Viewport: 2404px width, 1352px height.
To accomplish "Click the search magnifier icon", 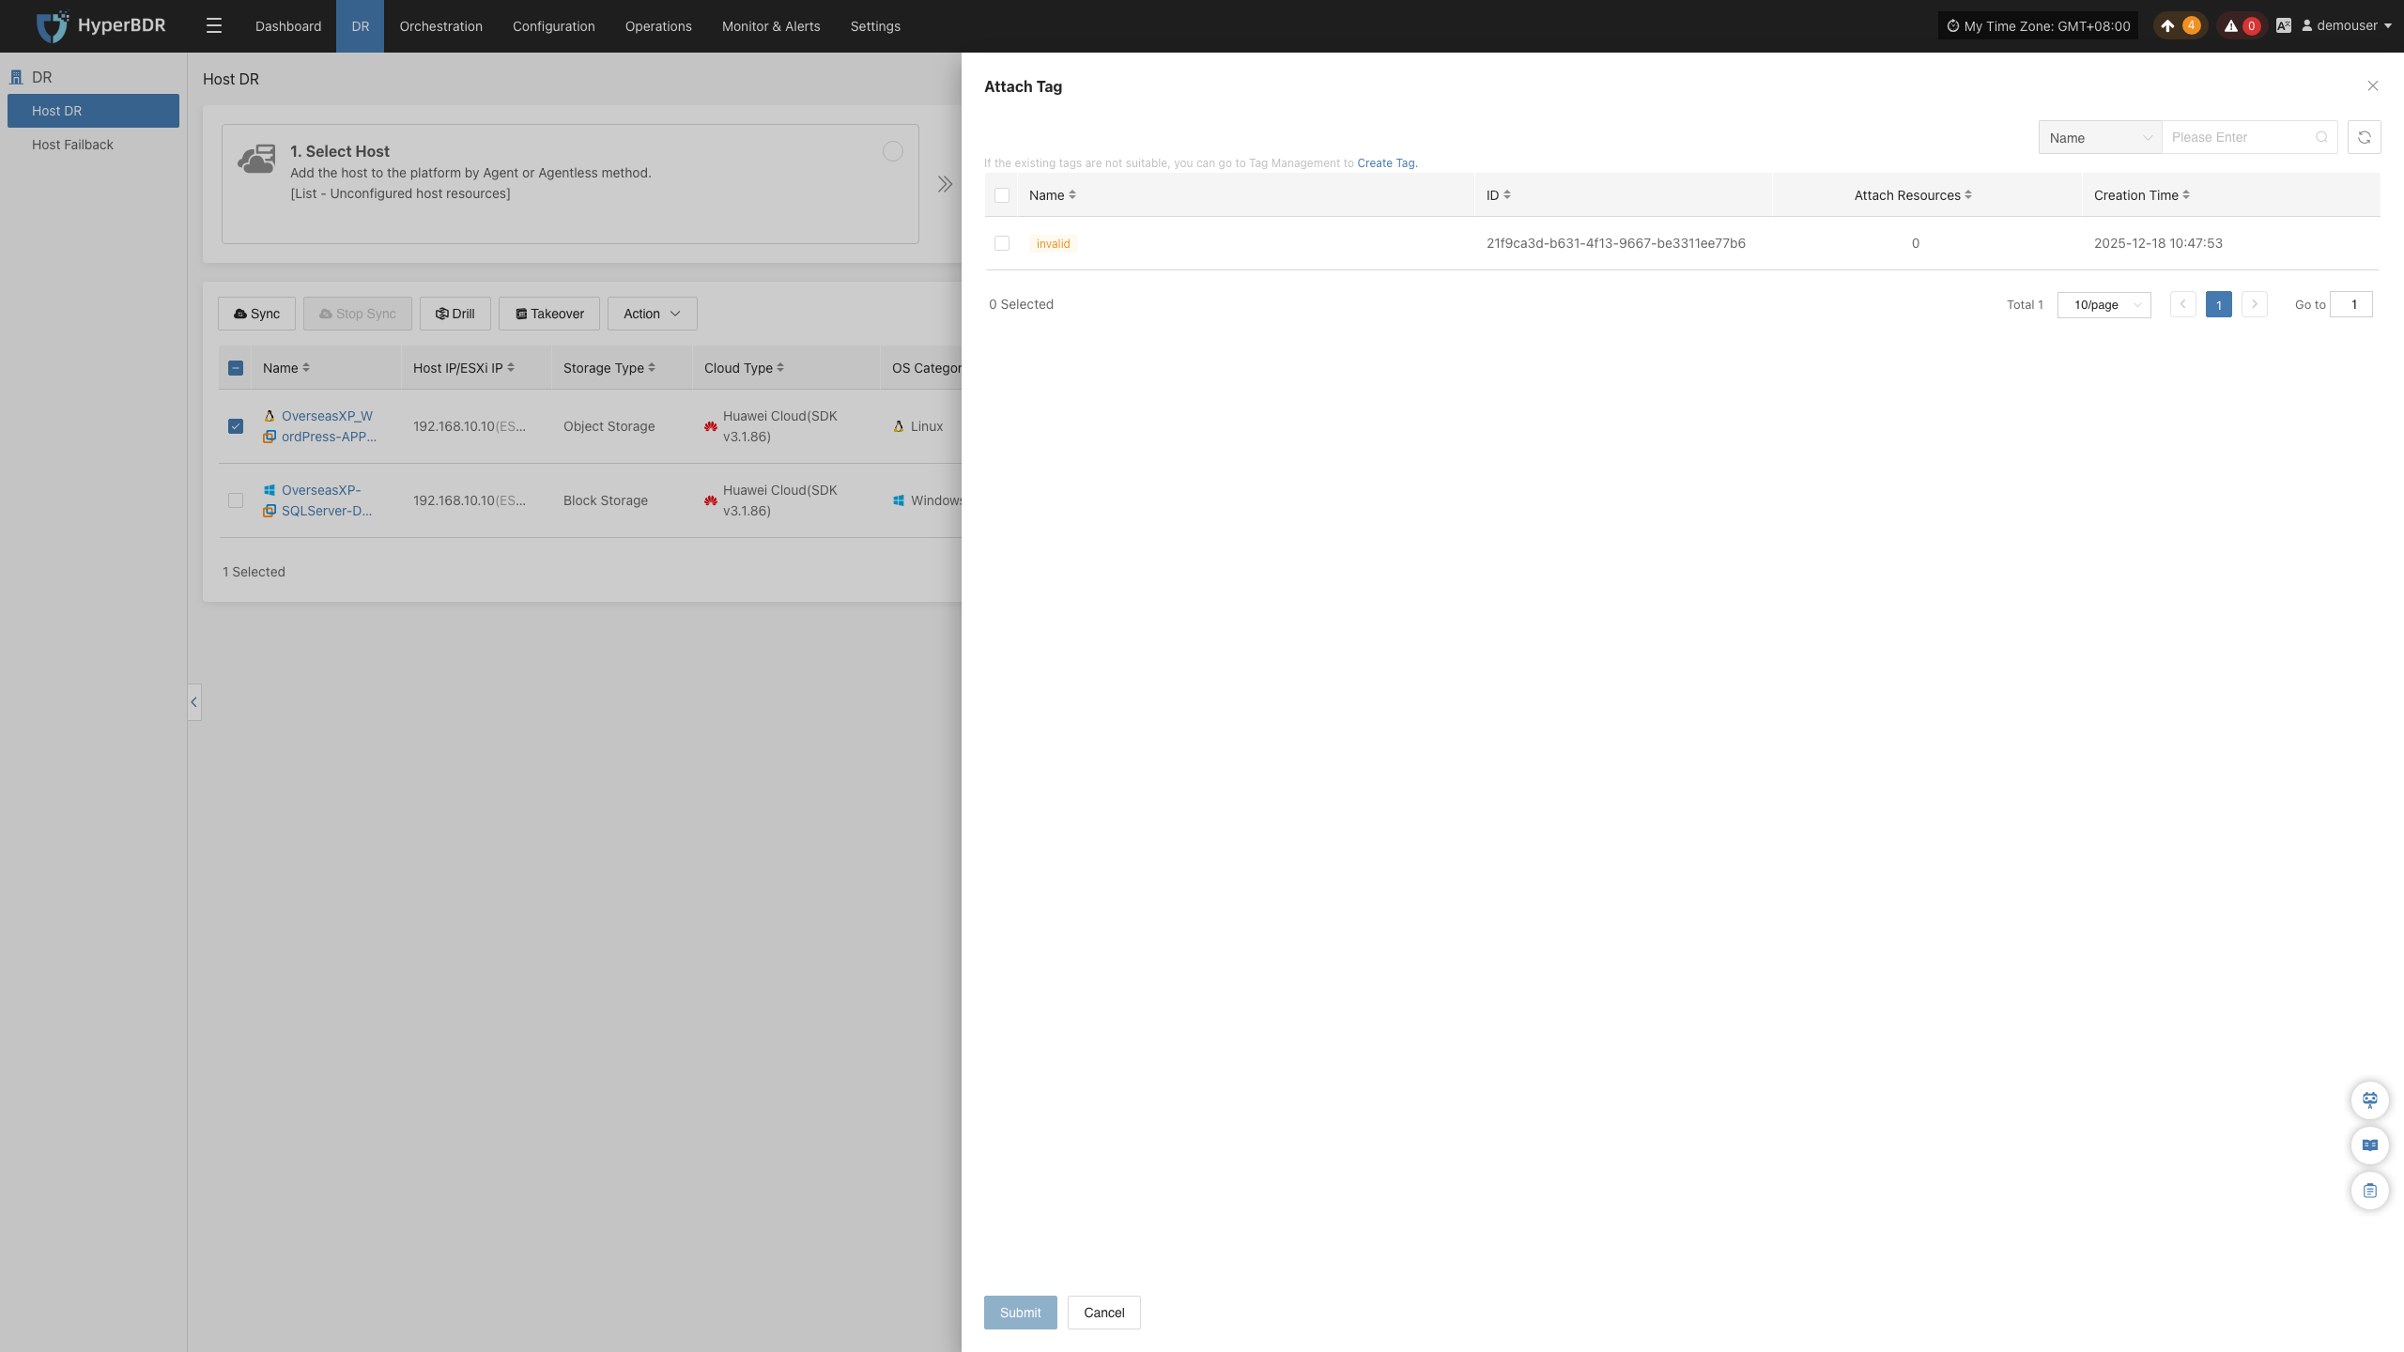I will pyautogui.click(x=2322, y=137).
